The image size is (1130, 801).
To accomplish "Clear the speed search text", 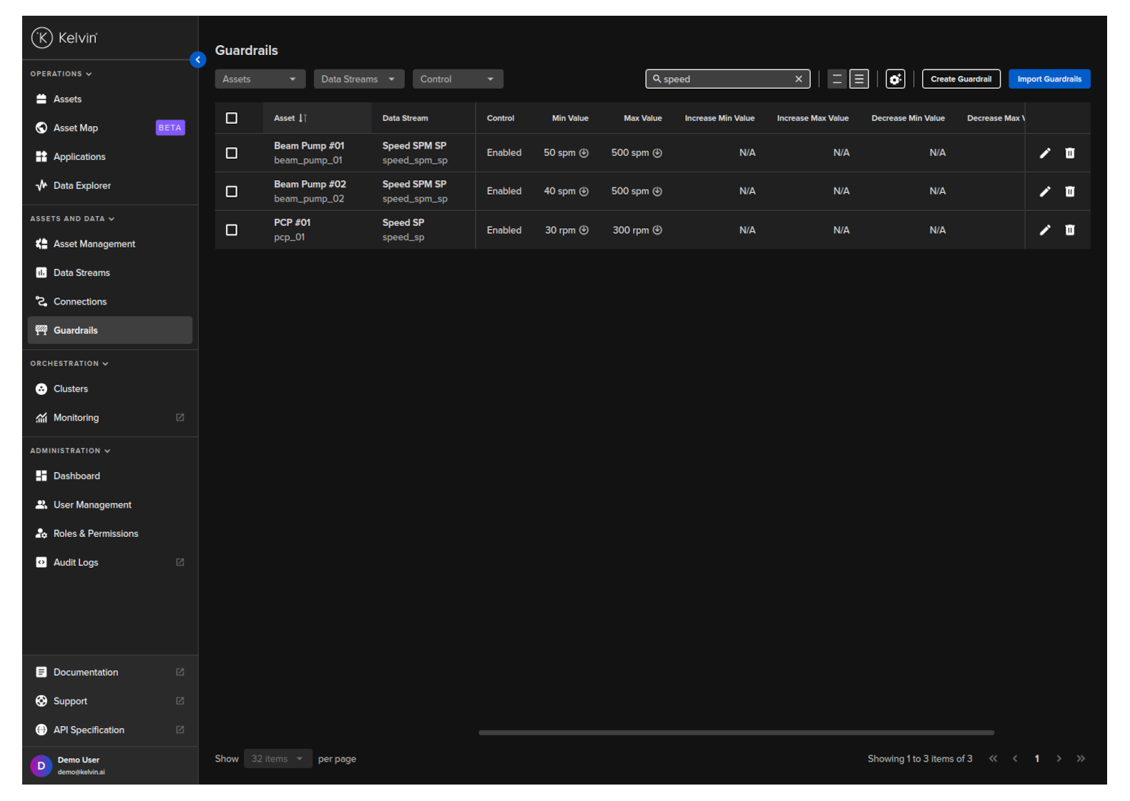I will pos(798,79).
